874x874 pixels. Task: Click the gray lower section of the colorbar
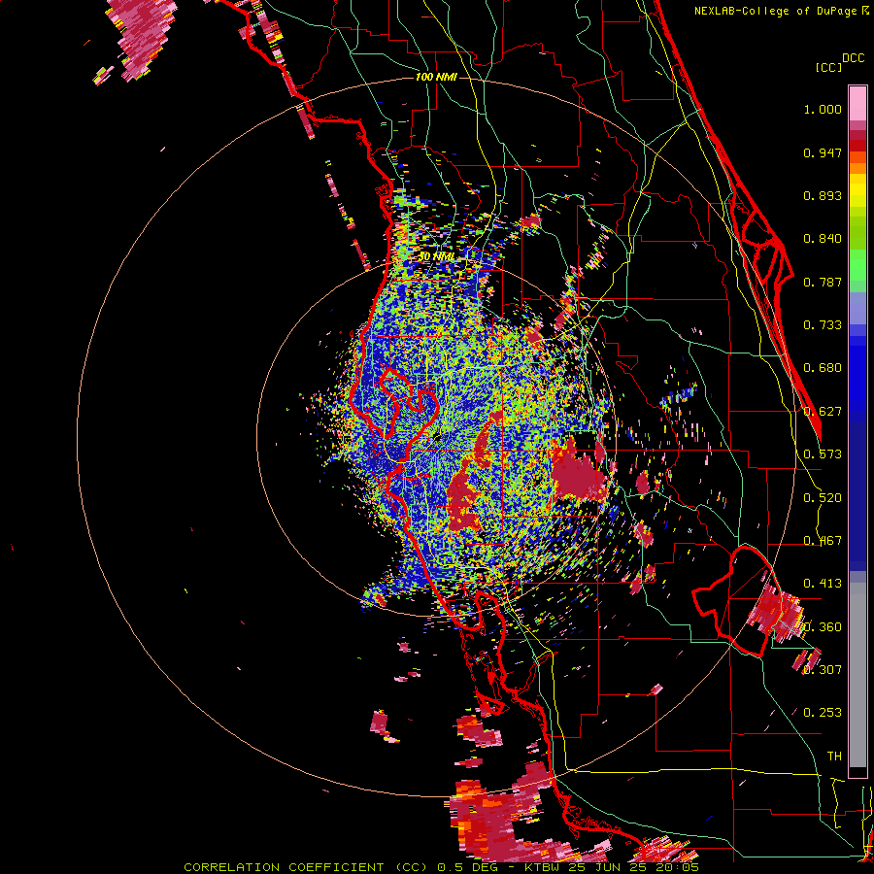click(857, 675)
